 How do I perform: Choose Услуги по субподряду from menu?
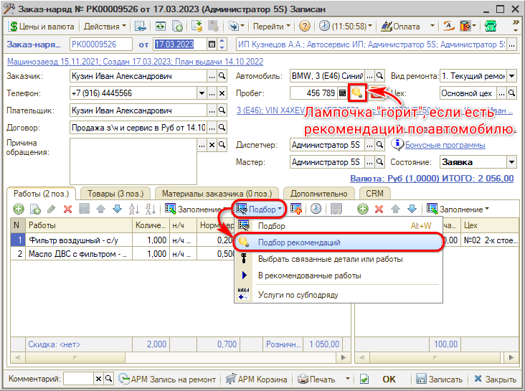(298, 294)
